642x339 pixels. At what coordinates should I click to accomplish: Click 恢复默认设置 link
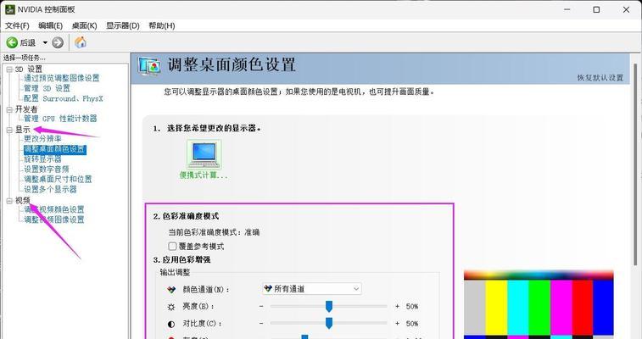600,78
